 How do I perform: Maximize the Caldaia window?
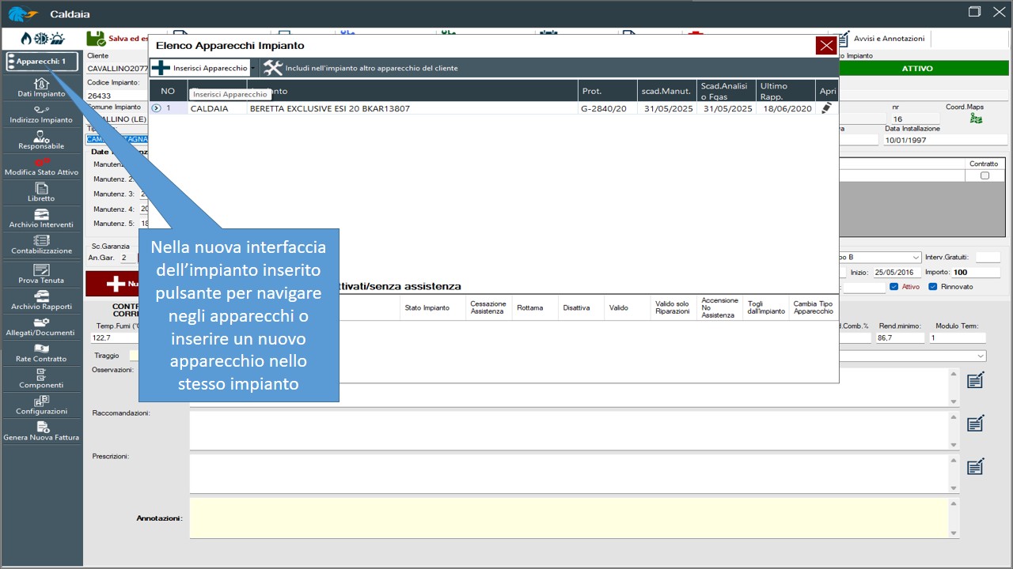[974, 12]
